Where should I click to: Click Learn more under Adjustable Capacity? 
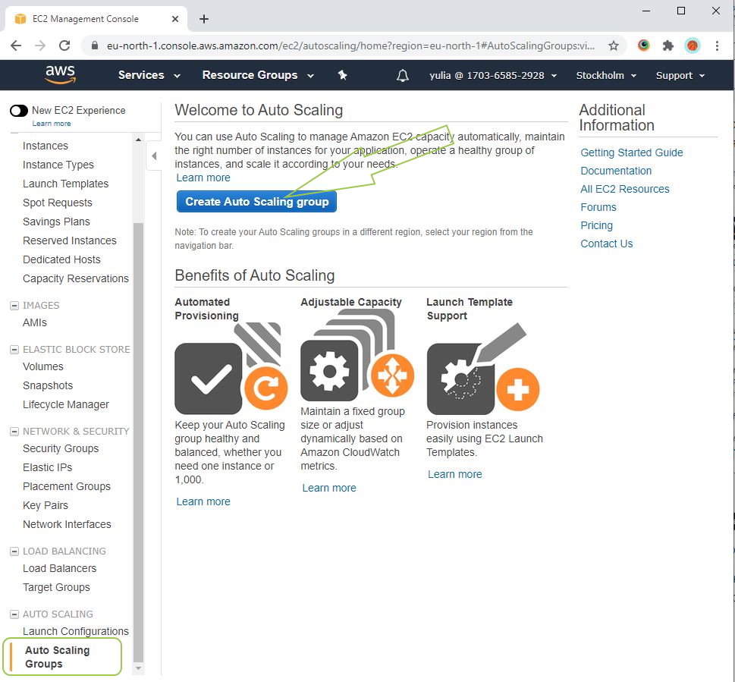329,489
